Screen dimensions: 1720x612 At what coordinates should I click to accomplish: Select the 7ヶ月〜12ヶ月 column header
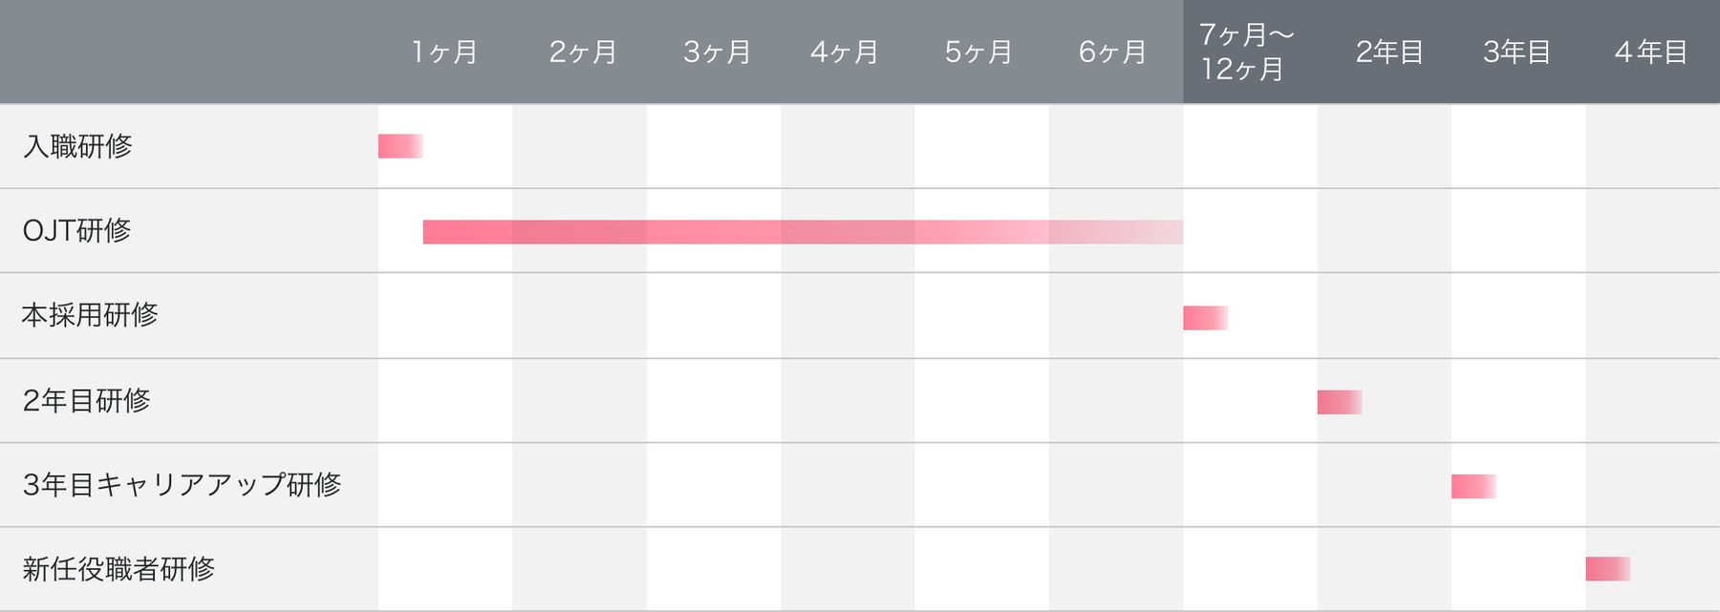pos(1246,52)
